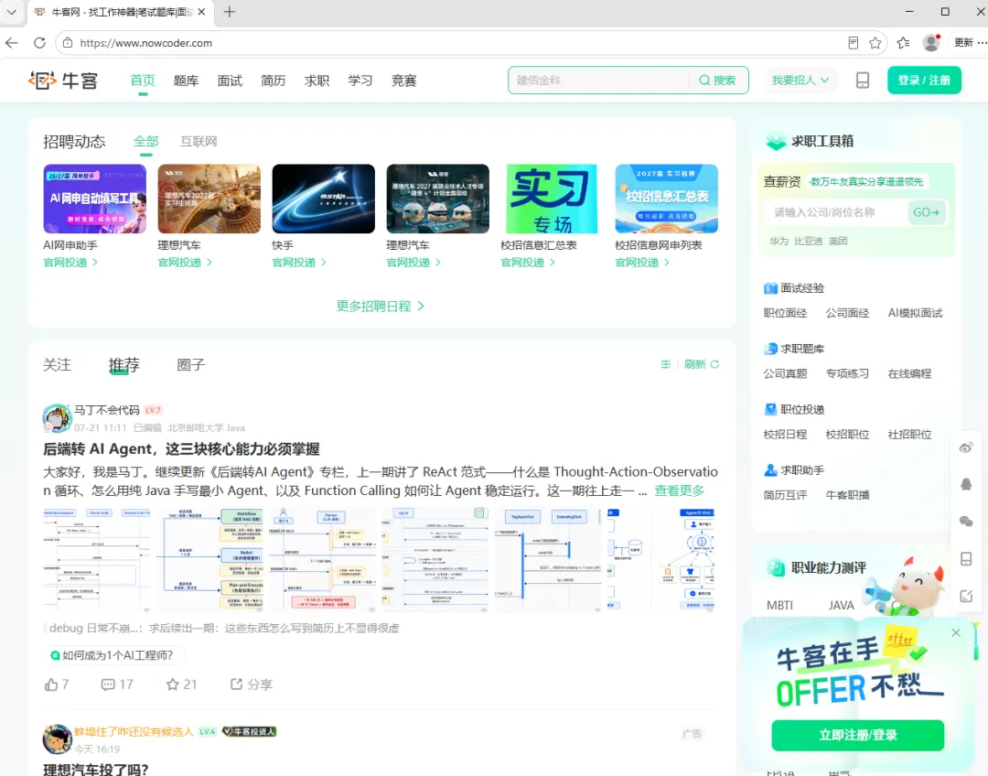Open browser favorites list icon
This screenshot has height=776, width=988.
[x=904, y=43]
